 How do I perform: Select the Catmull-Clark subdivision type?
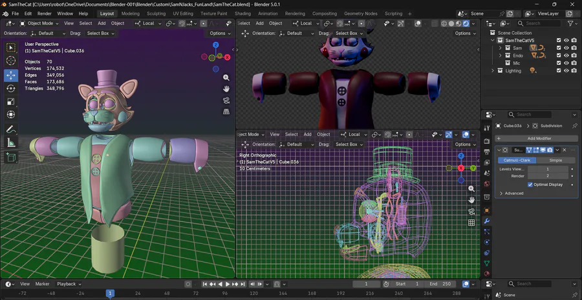[517, 161]
